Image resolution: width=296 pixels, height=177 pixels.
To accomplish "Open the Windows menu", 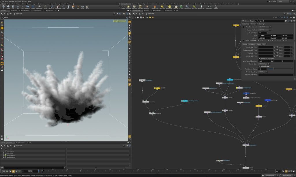I will (x=18, y=1).
